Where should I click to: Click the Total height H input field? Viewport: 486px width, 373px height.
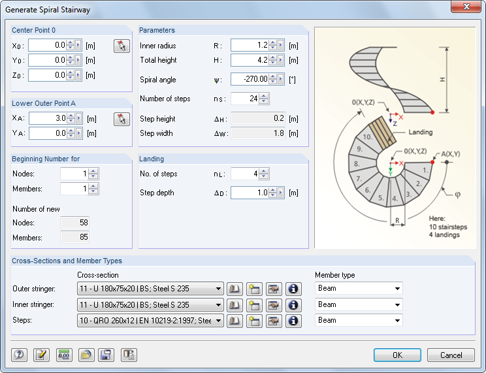coord(250,60)
